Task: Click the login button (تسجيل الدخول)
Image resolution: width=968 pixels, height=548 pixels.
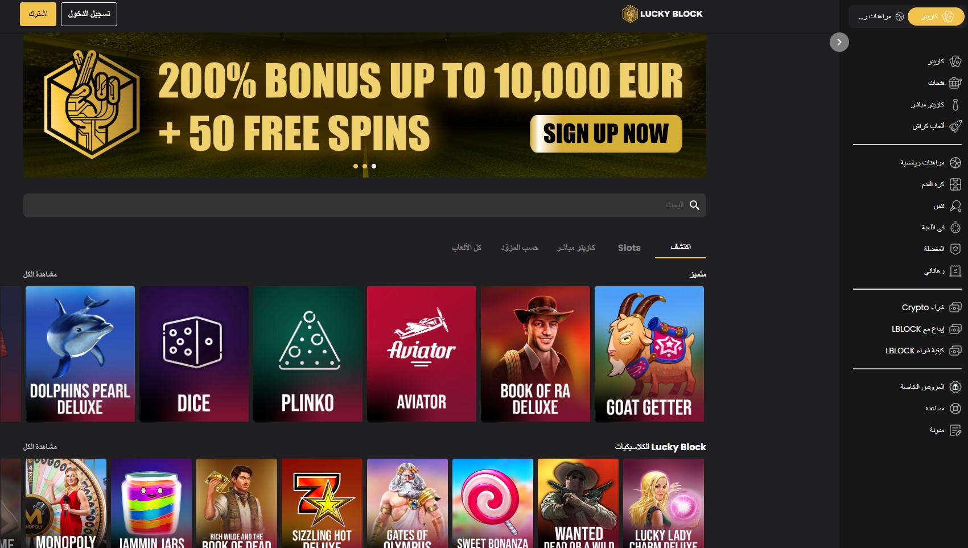Action: point(89,14)
